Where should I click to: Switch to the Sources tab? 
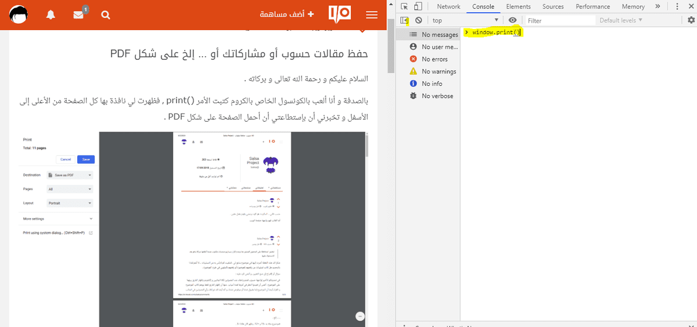point(553,6)
